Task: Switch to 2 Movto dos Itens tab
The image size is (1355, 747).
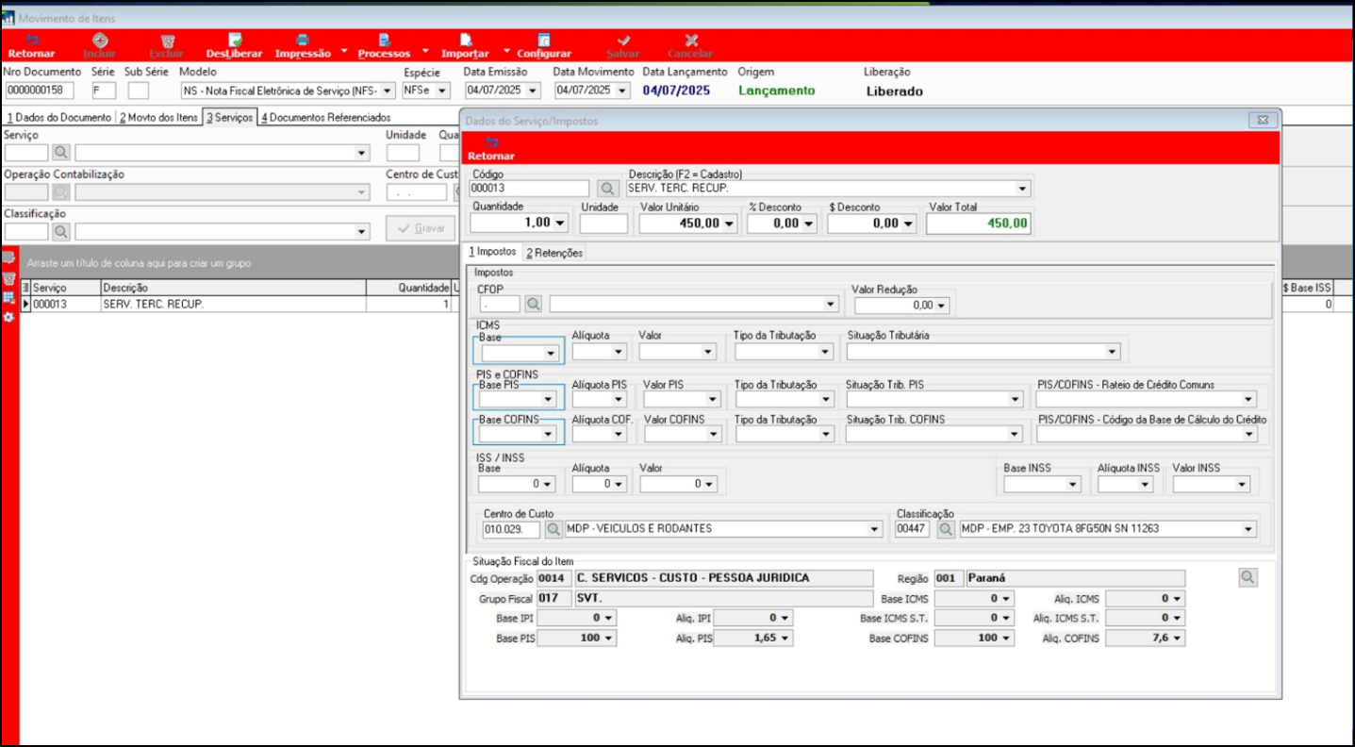Action: 158,118
